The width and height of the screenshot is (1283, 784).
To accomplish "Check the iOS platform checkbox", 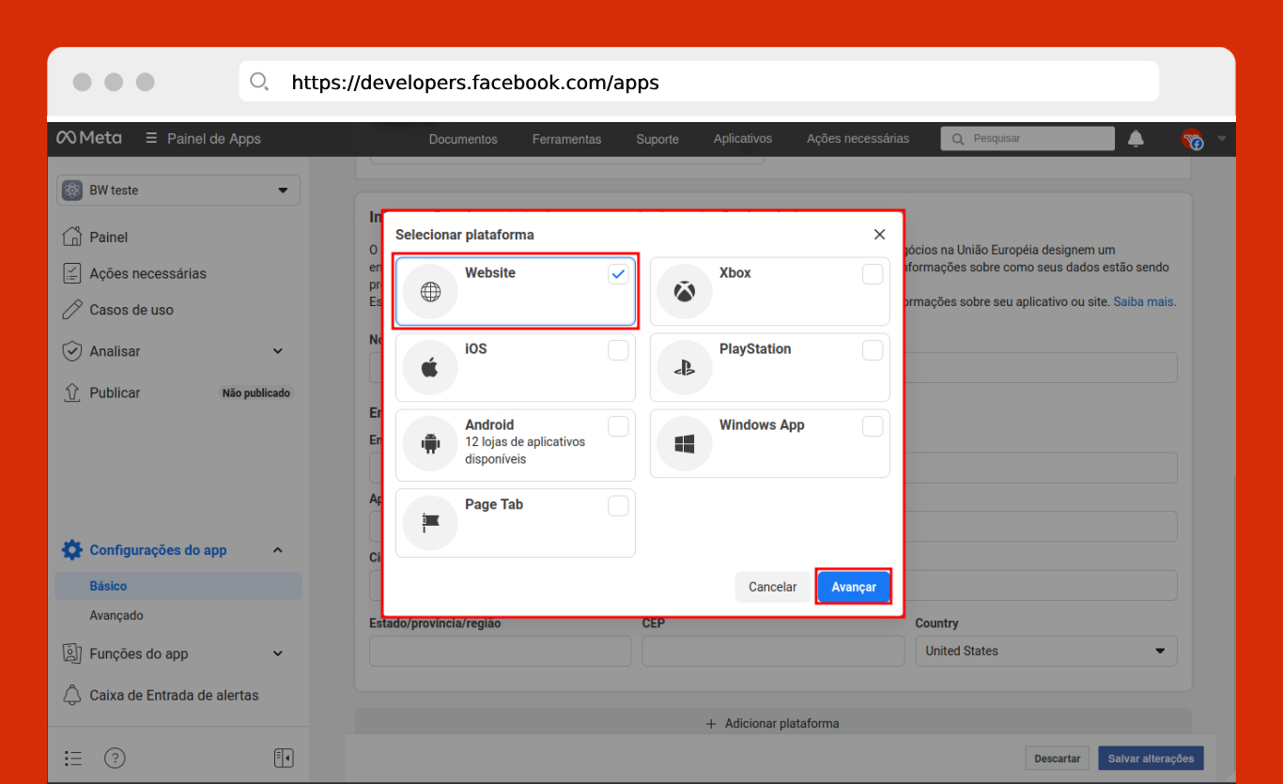I will (618, 350).
